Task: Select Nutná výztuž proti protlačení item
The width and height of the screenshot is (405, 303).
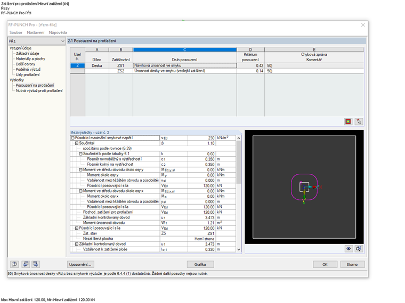Action: point(39,91)
